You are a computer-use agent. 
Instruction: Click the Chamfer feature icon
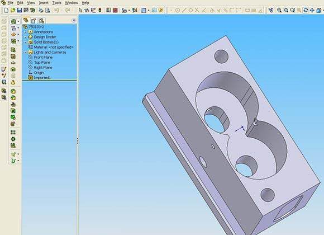point(13,98)
